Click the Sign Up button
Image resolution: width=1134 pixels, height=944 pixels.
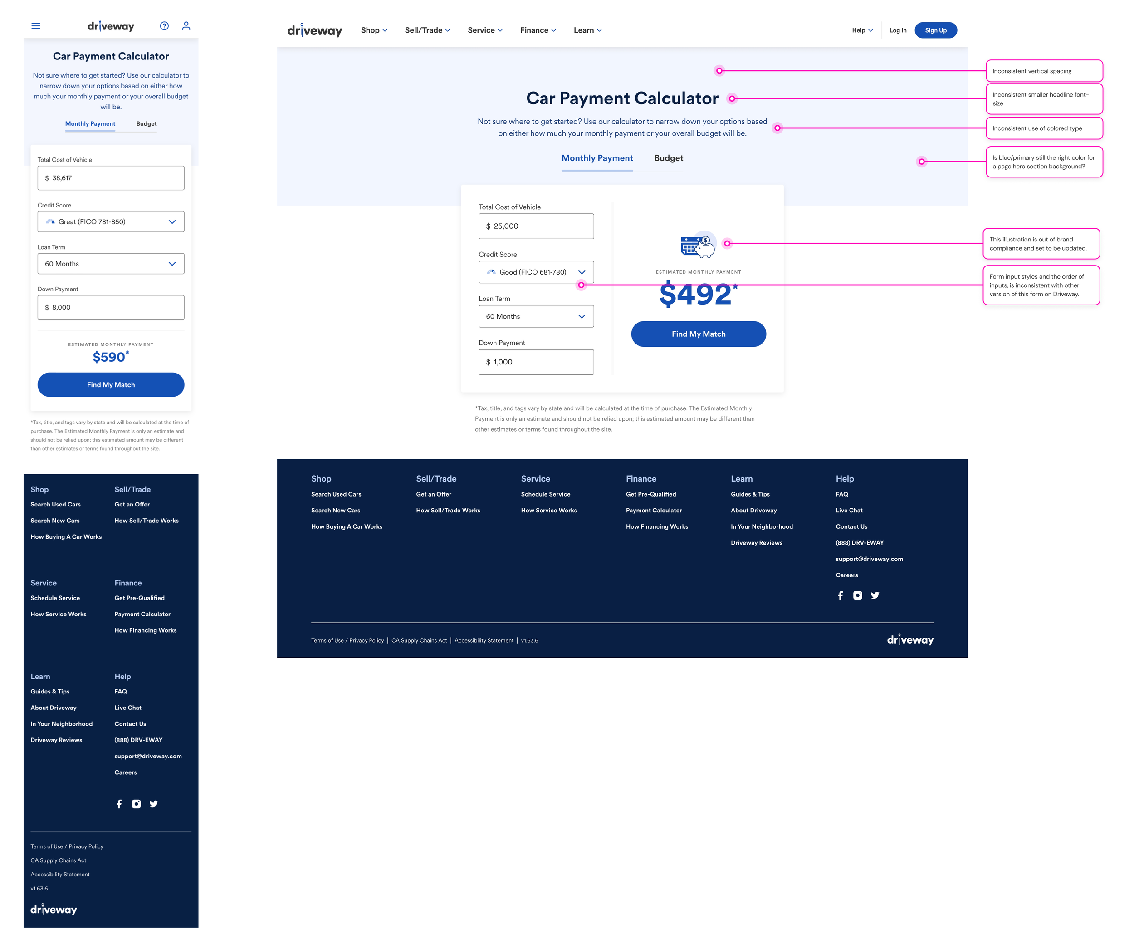935,30
